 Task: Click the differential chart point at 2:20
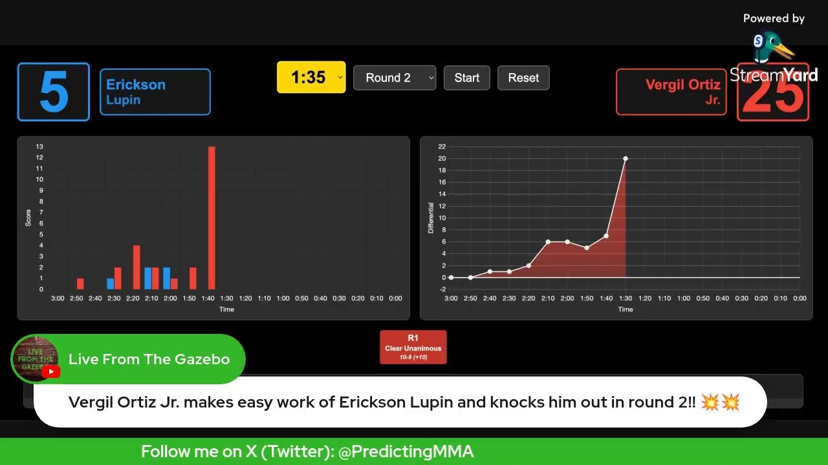pyautogui.click(x=528, y=265)
